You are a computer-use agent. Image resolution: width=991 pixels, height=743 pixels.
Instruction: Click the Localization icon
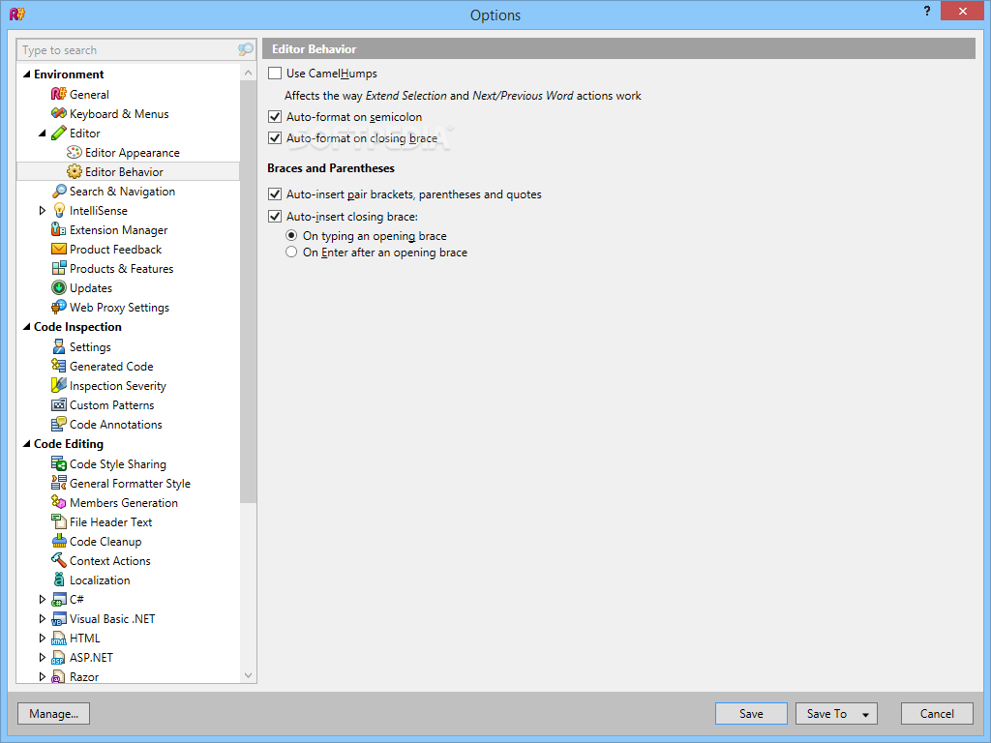tap(58, 580)
